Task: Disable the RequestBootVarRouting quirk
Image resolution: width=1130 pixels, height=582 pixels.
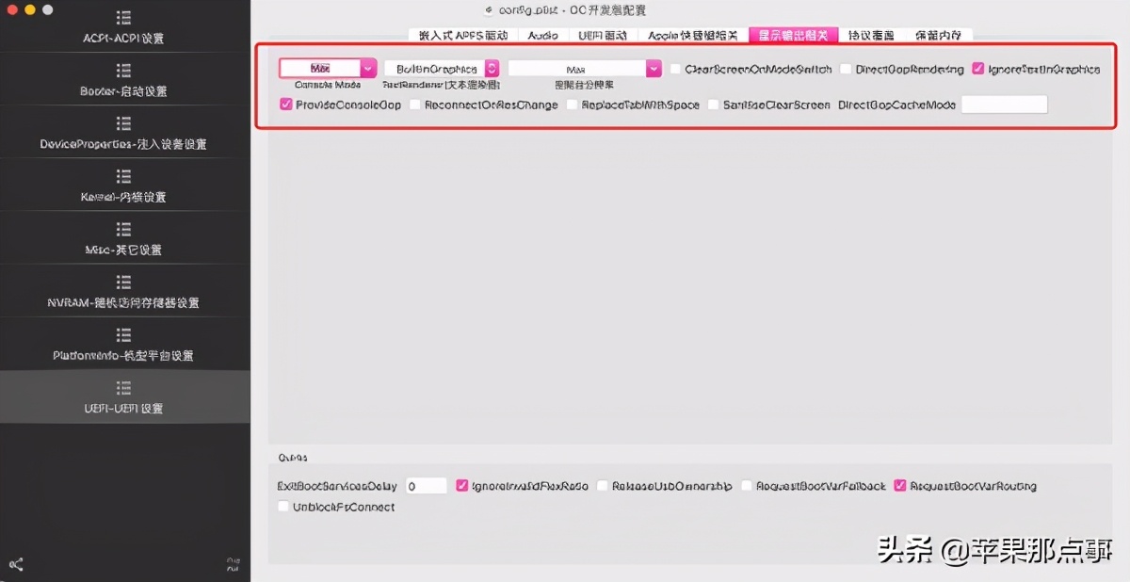Action: point(900,486)
